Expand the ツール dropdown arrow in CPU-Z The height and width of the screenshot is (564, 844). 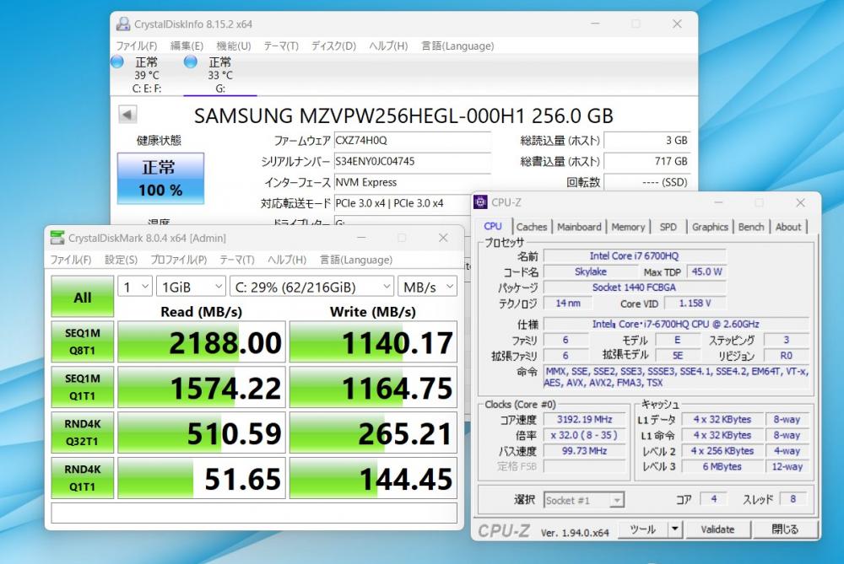pos(675,529)
